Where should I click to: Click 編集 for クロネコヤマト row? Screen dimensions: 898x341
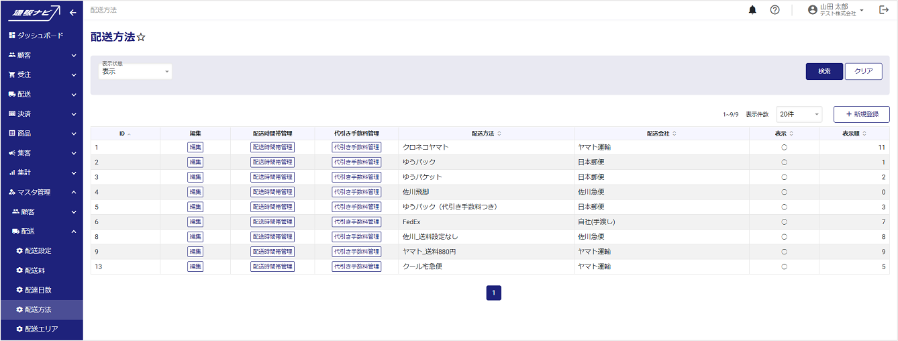pyautogui.click(x=195, y=147)
